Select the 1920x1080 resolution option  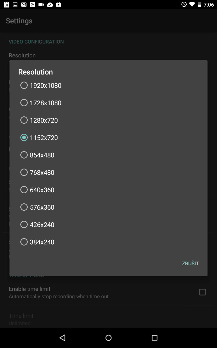pos(24,85)
